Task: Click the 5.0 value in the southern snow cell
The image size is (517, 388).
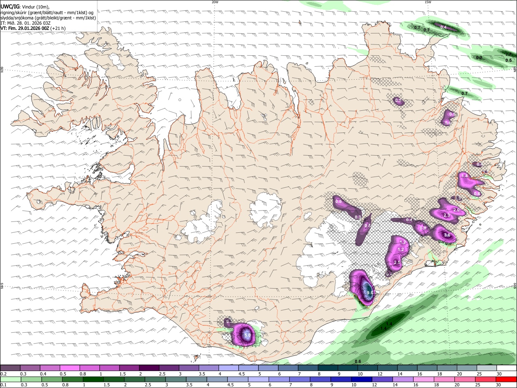Action: click(248, 335)
